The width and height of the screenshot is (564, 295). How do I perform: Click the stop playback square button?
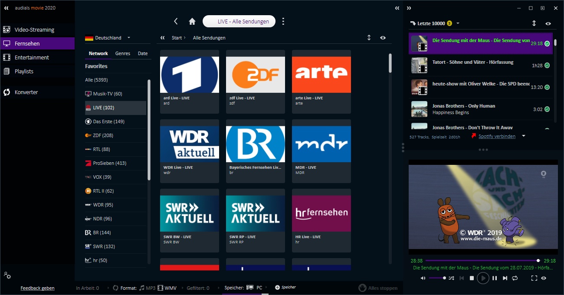pos(472,278)
